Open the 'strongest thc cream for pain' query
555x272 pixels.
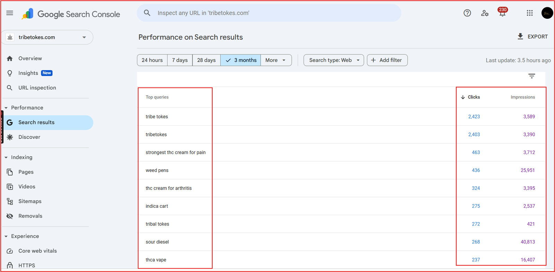pos(176,152)
